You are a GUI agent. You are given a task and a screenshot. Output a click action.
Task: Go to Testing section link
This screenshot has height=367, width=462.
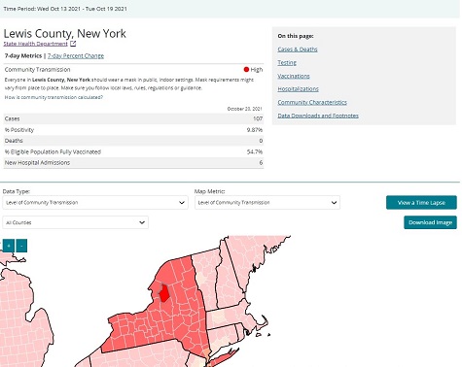click(287, 62)
